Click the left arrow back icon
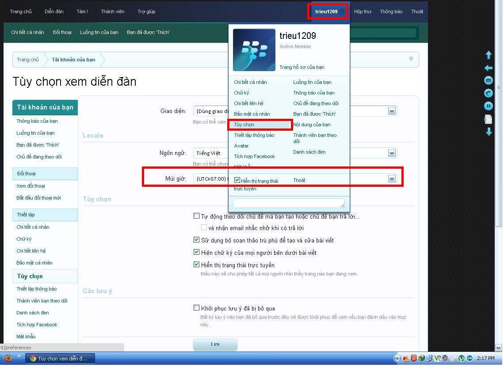The image size is (504, 367). pyautogui.click(x=489, y=68)
